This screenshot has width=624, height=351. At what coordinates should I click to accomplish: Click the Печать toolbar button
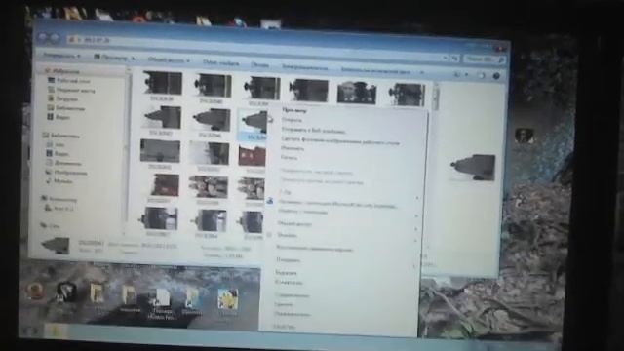(x=259, y=65)
